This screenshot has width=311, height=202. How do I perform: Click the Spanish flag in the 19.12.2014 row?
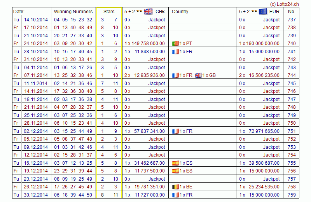point(175,171)
